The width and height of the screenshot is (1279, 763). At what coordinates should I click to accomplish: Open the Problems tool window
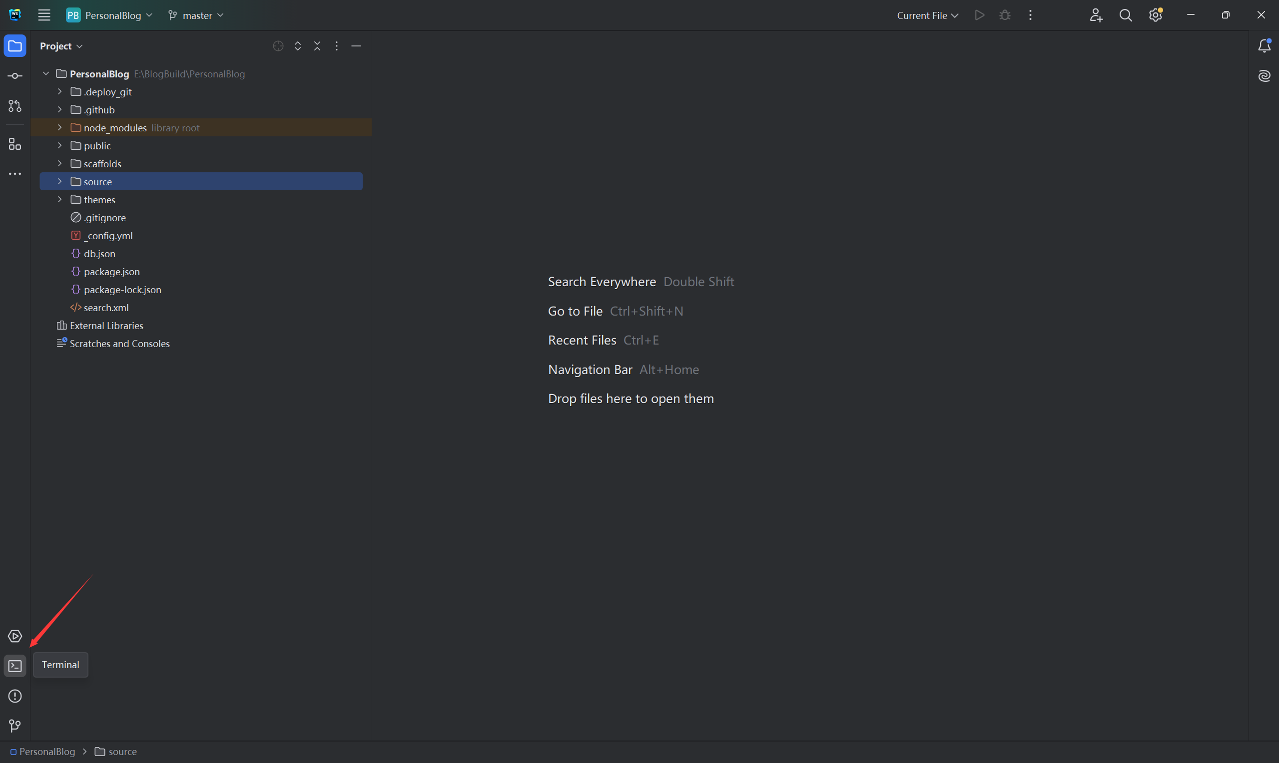click(15, 696)
